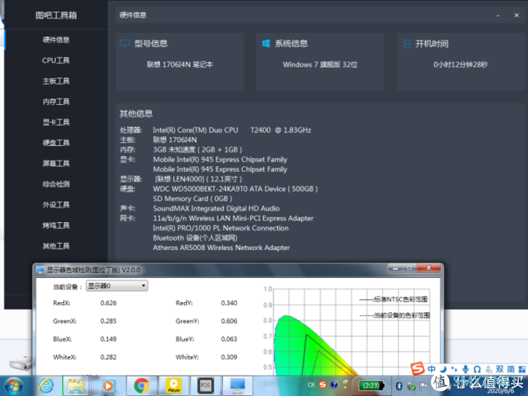This screenshot has height=396, width=528.
Task: Click the CH language indicator in tray
Action: 311,384
